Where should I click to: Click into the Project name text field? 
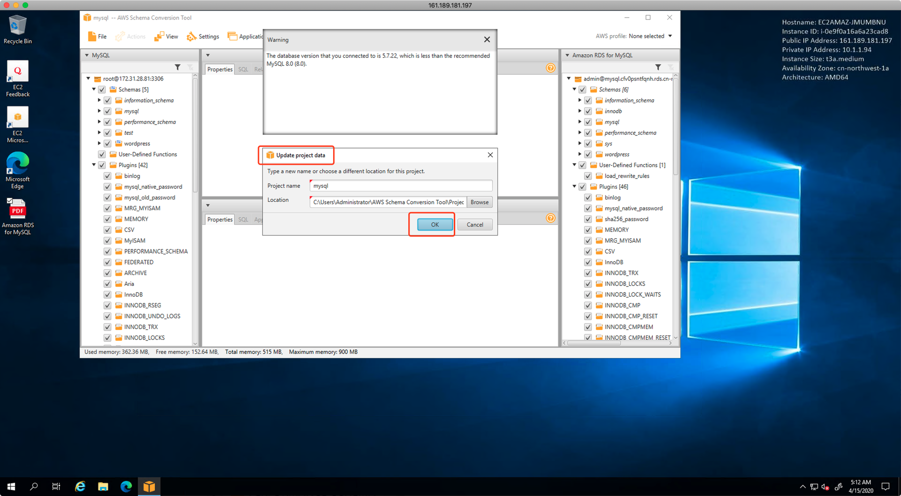click(401, 186)
